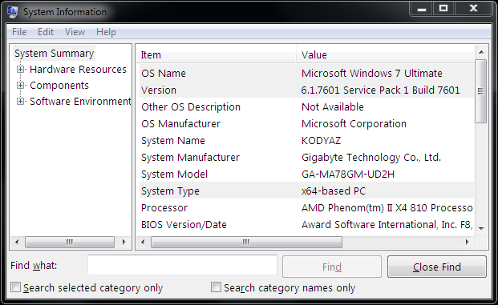Expand the Hardware Resources node
Screen dimensions: 498x305
(x=20, y=69)
